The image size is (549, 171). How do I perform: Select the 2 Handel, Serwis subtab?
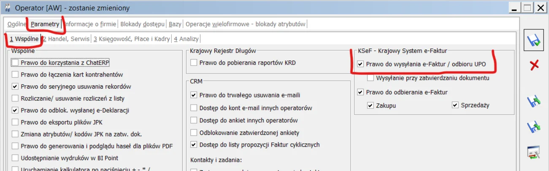coord(66,39)
